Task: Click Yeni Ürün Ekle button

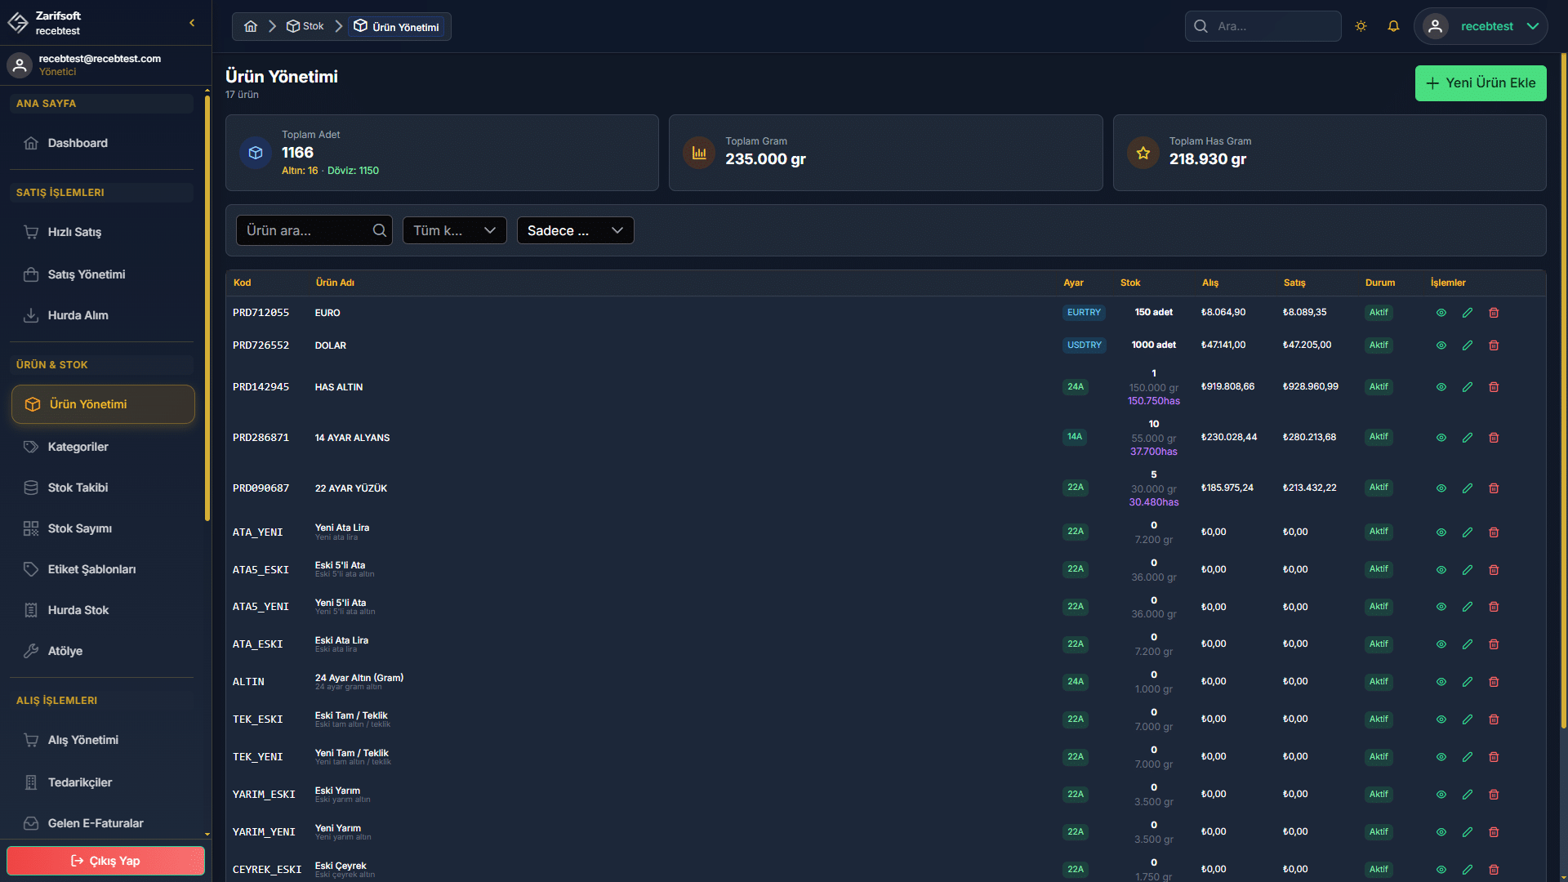Action: pos(1480,83)
